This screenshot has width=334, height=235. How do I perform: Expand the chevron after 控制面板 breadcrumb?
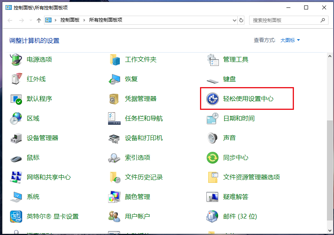[84, 20]
